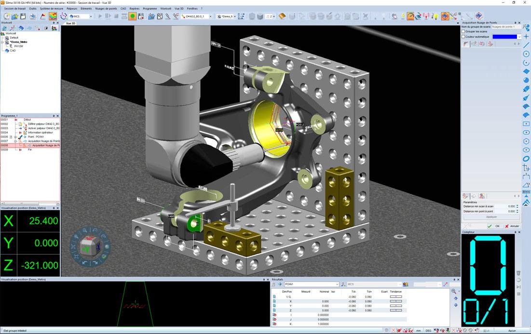Click the blue color swatch
Viewport: 531px width, 334px height.
tap(504, 37)
